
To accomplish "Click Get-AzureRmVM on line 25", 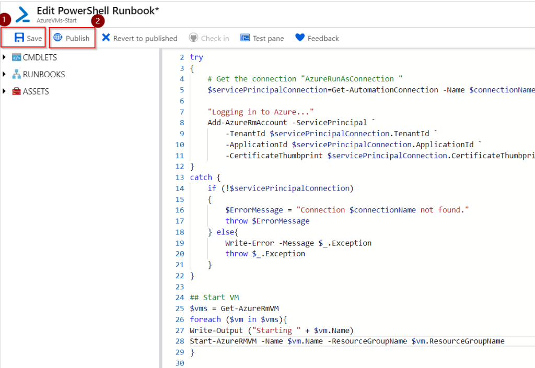I will [250, 308].
